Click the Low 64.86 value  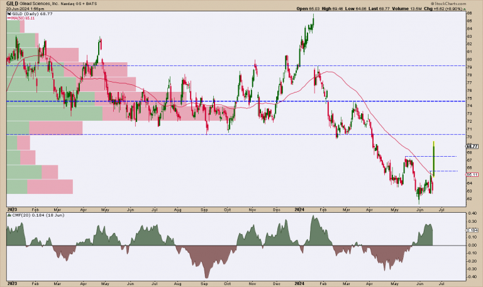point(355,9)
